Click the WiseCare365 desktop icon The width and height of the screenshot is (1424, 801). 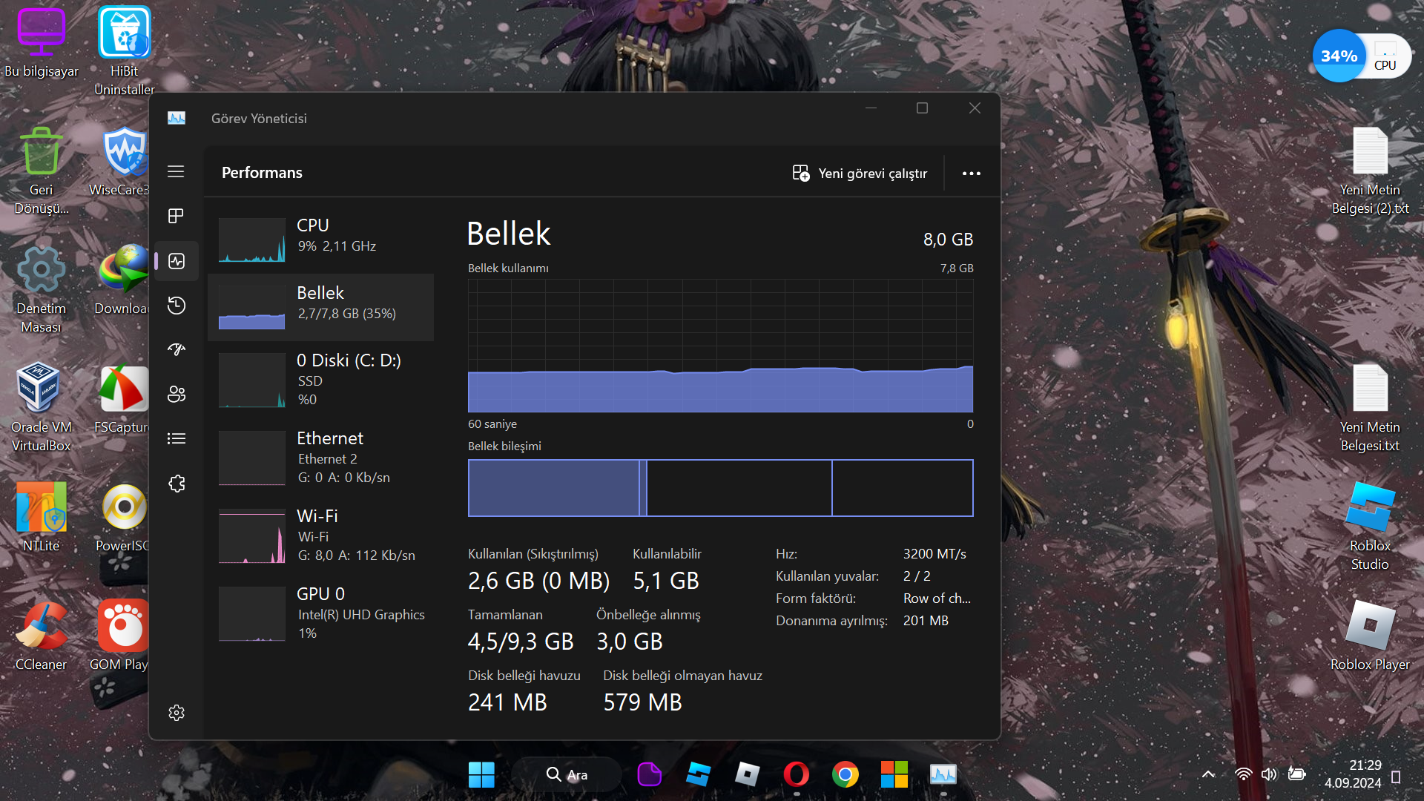tap(120, 162)
